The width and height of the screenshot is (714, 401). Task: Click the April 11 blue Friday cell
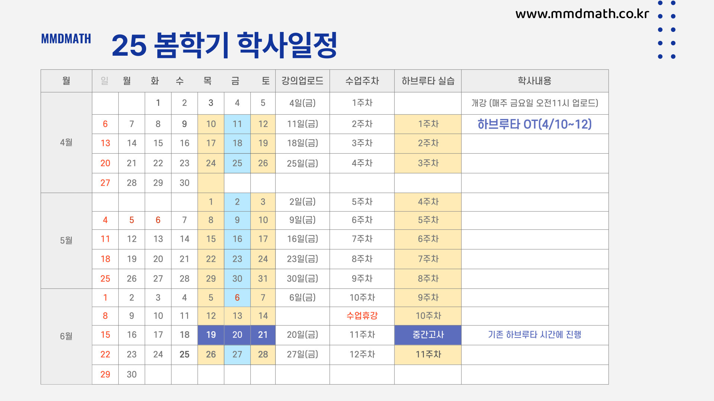(x=237, y=124)
